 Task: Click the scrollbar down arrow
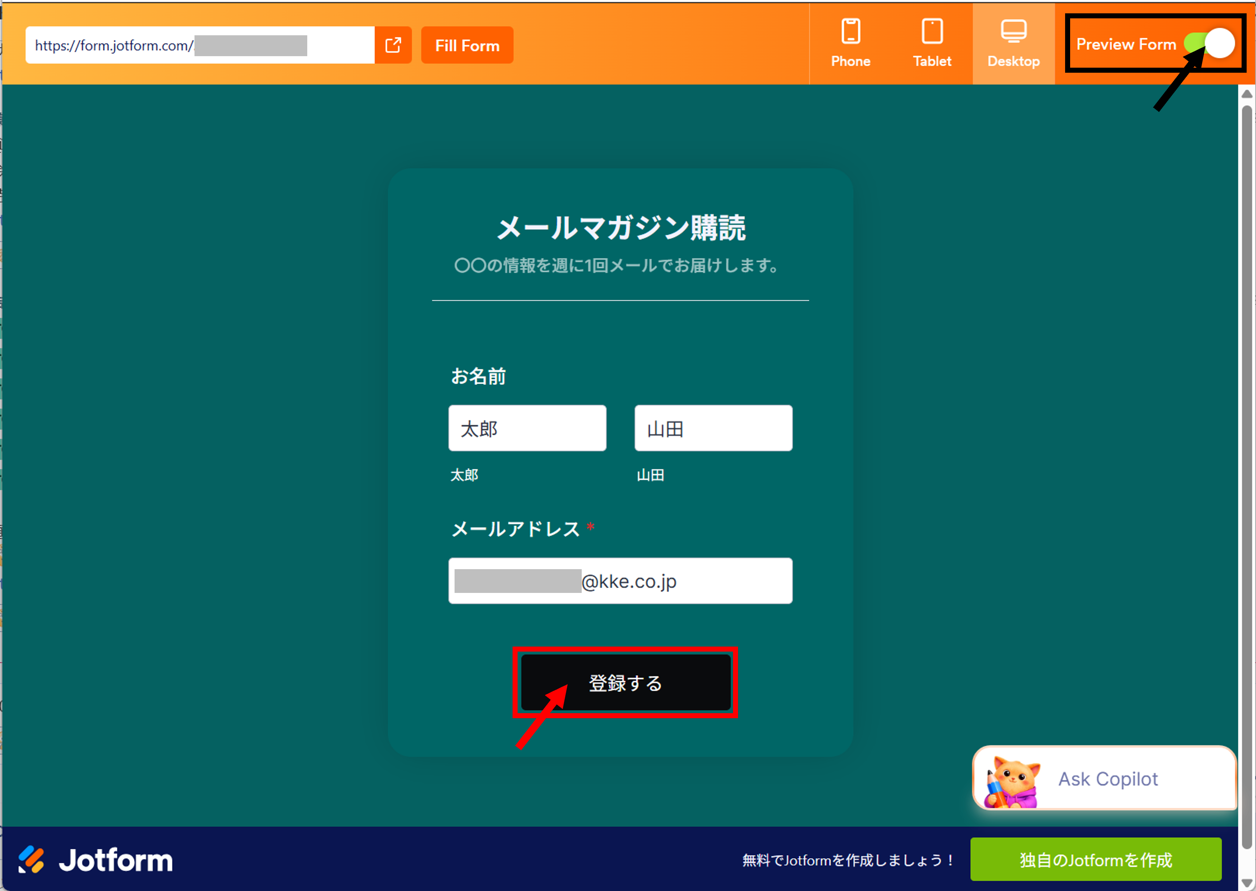1247,882
